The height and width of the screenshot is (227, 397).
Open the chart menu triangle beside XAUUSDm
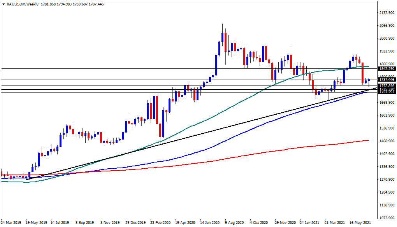click(4, 4)
